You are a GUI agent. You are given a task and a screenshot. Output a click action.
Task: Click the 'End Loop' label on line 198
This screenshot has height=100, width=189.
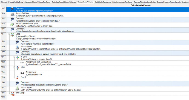click(x=20, y=93)
